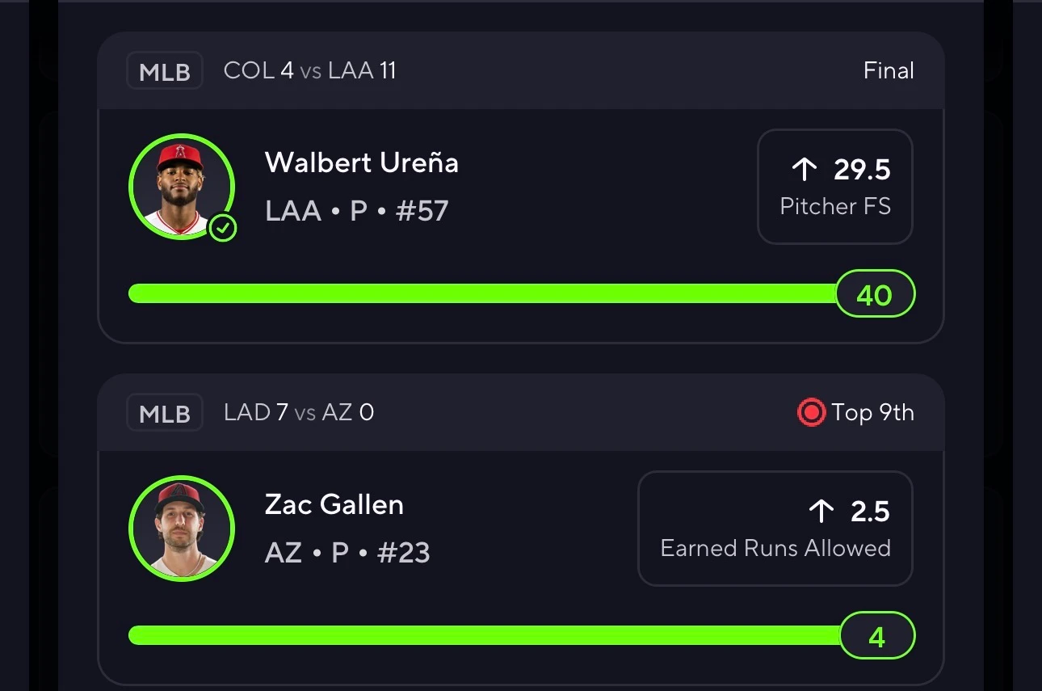Click the AZ • P • #23 team info text
The width and height of the screenshot is (1042, 691).
[347, 553]
